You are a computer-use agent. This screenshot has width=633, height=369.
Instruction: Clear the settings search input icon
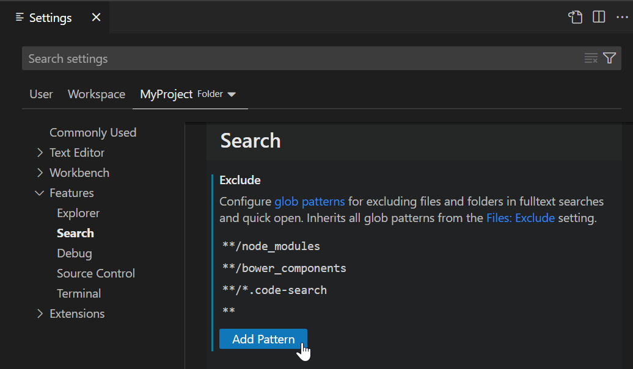(x=591, y=59)
